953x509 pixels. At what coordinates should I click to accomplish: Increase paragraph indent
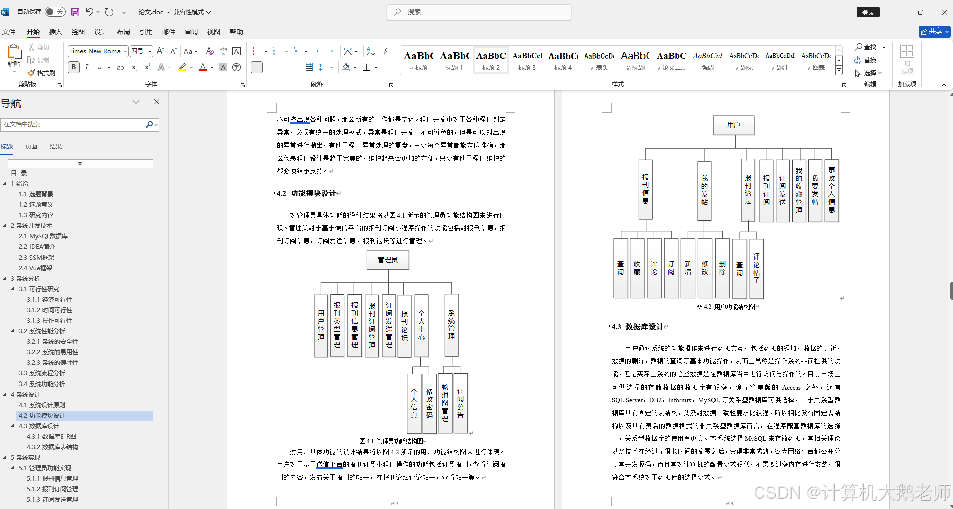[x=333, y=51]
